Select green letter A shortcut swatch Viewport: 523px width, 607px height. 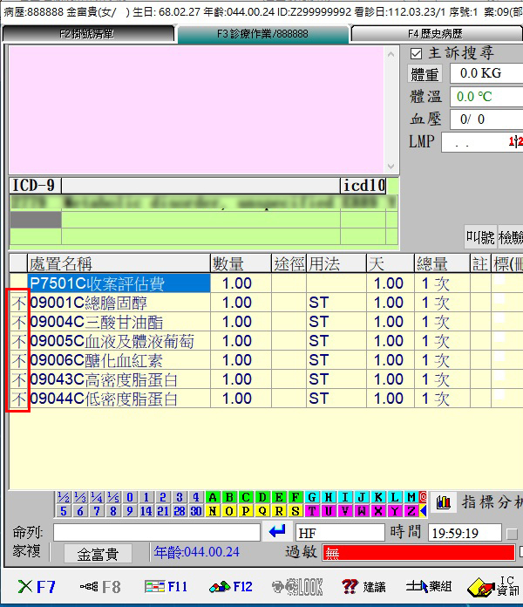tap(214, 497)
